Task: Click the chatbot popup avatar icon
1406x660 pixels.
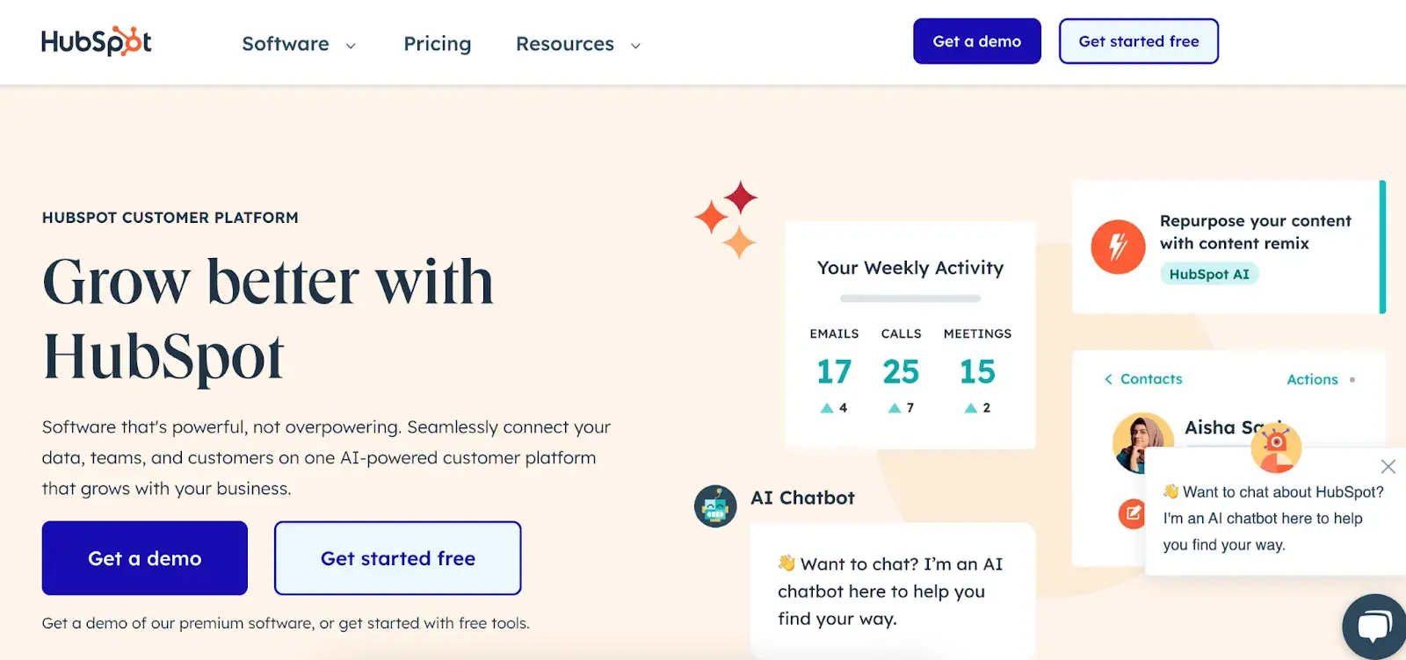Action: (1276, 446)
